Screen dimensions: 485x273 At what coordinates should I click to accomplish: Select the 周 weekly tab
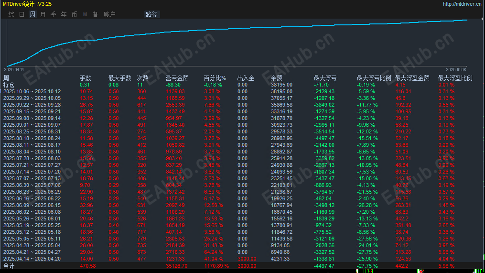click(x=32, y=14)
